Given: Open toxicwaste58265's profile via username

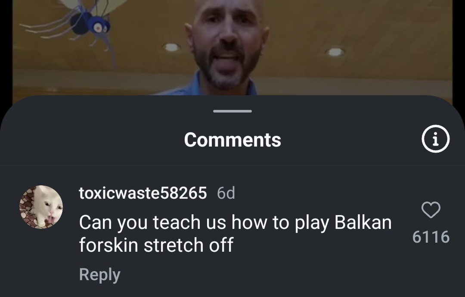Looking at the screenshot, I should point(143,193).
